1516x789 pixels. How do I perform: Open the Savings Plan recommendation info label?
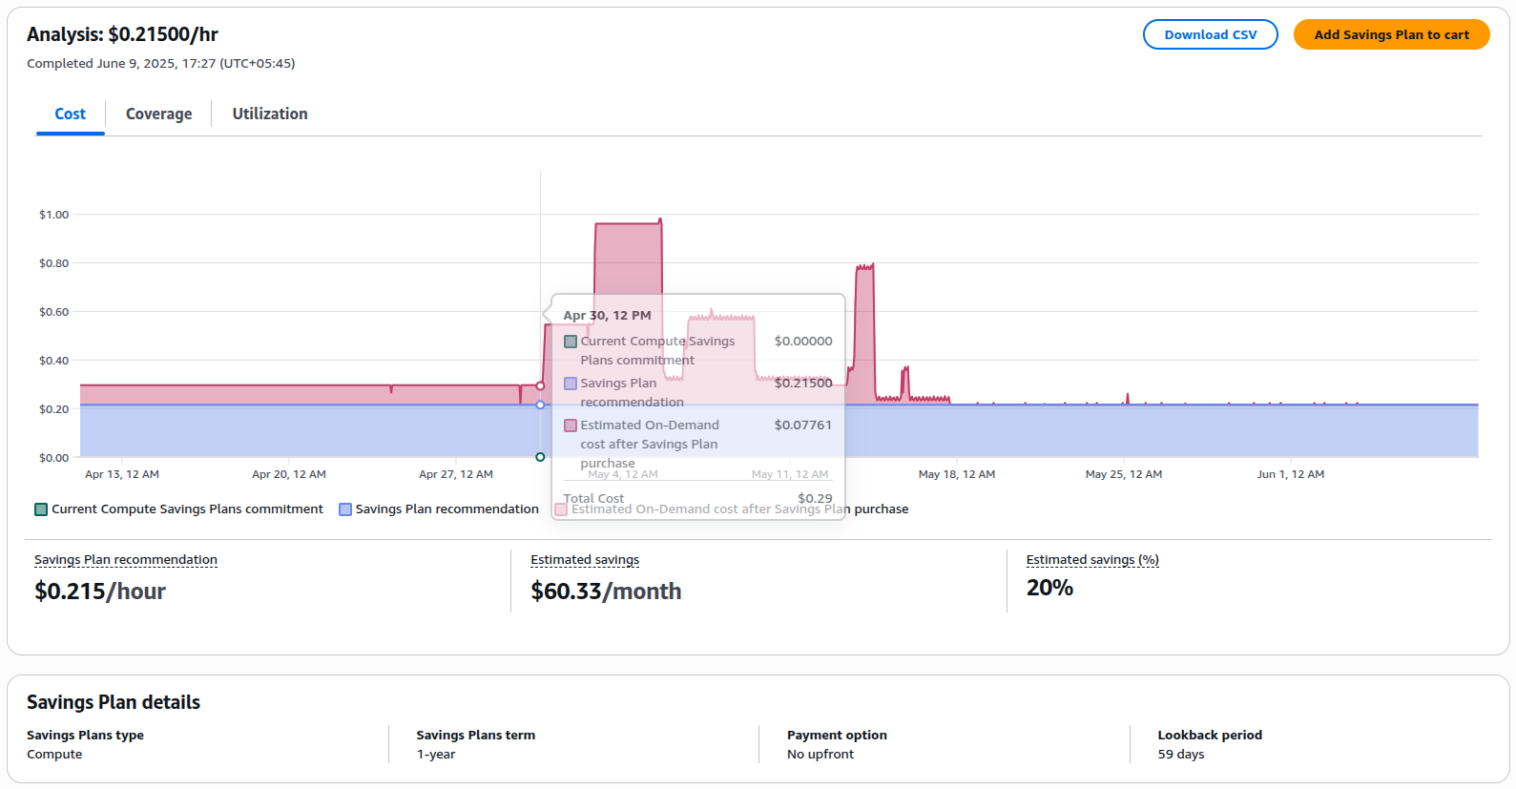coord(126,560)
